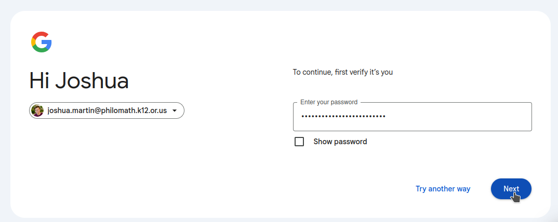Click the masked password dots
558x222 pixels.
(x=343, y=116)
